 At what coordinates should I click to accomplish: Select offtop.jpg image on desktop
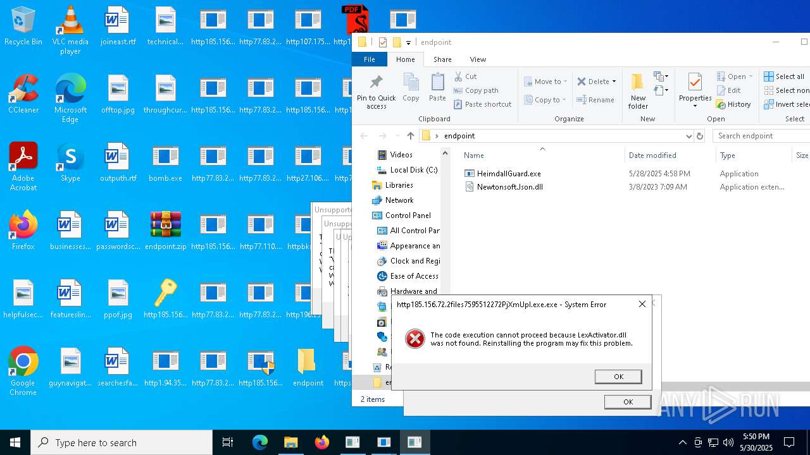coord(118,94)
